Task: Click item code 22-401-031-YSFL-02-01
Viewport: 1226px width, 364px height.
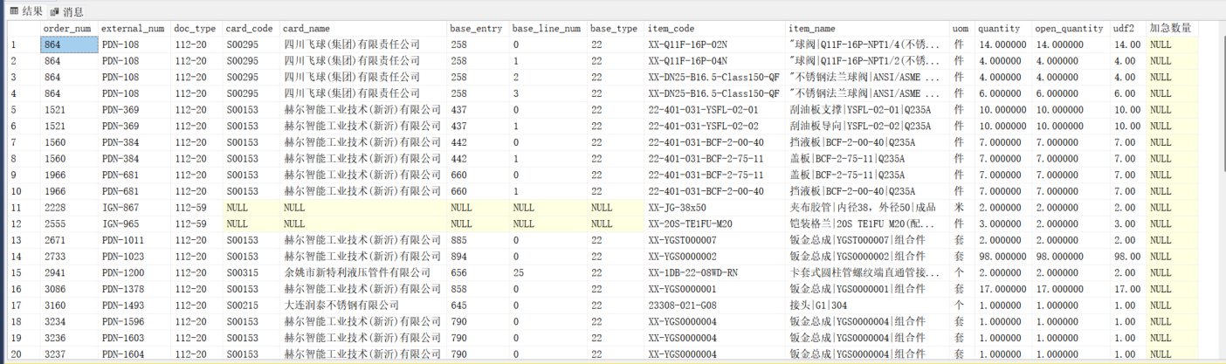Action: 704,110
